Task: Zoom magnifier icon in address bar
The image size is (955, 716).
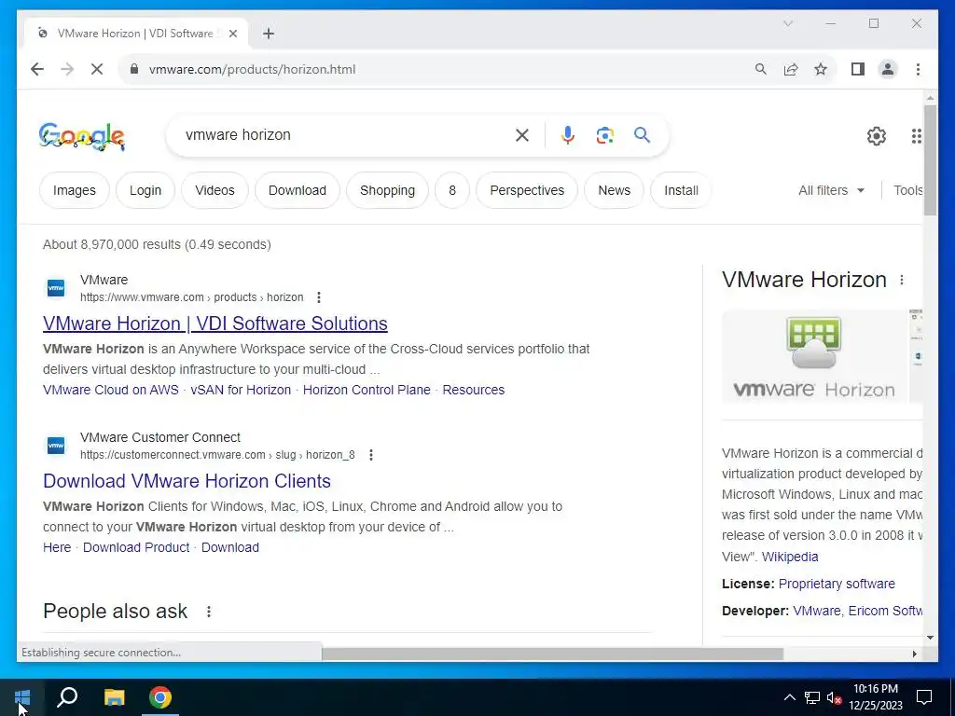Action: click(x=761, y=69)
